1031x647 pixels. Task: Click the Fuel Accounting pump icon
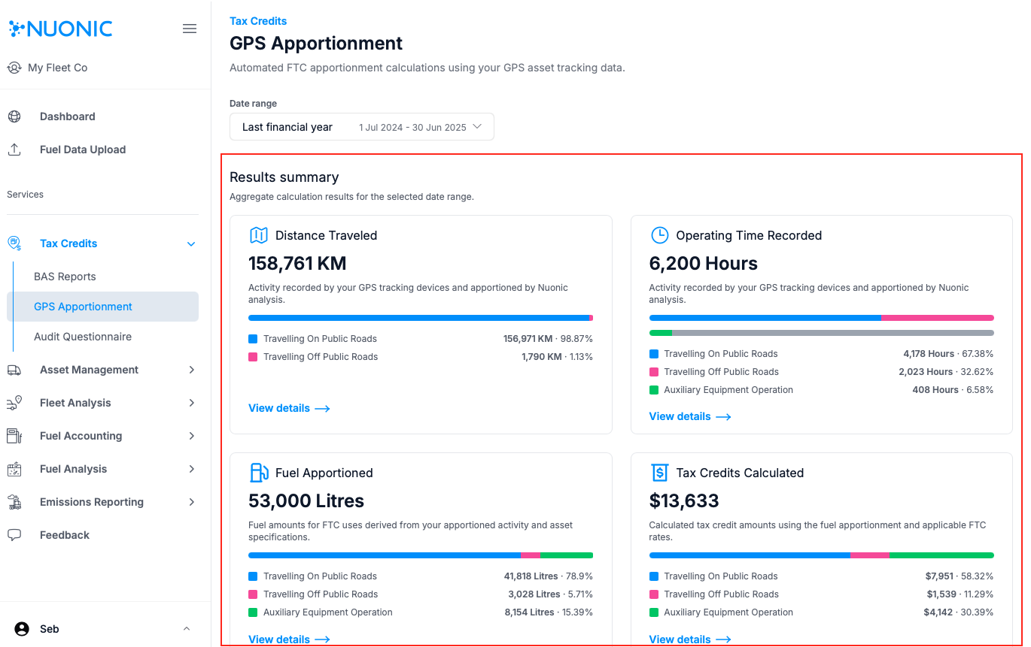14,436
